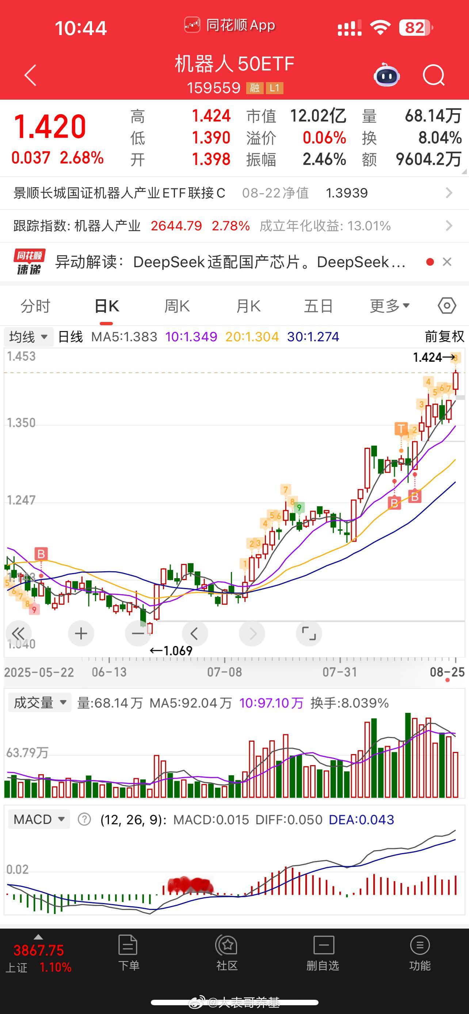Zoom in chart with plus button
This screenshot has width=469, height=1014.
tap(81, 633)
